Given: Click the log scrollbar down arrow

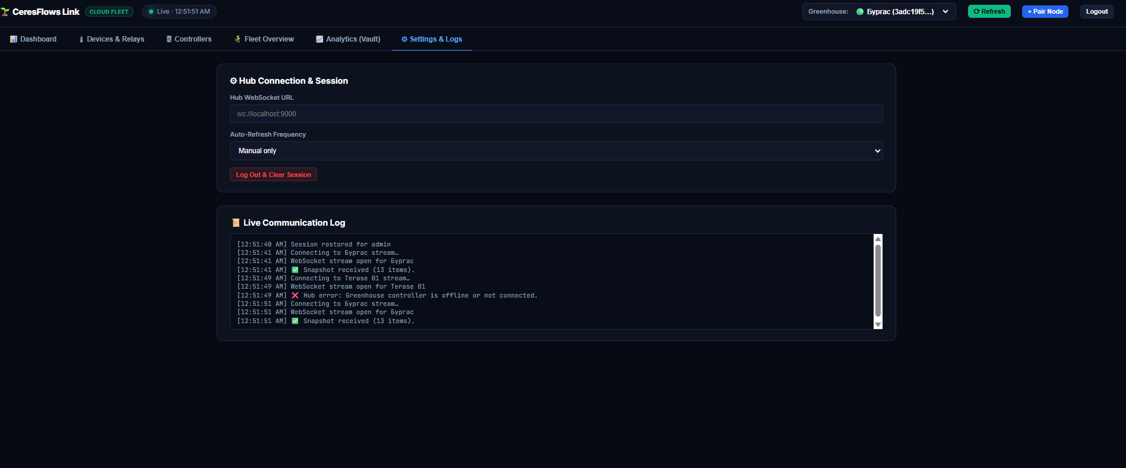Looking at the screenshot, I should [x=878, y=325].
